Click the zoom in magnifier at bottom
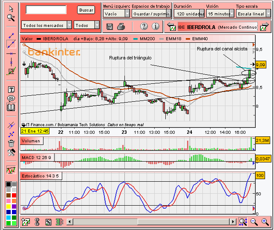 click(x=265, y=222)
